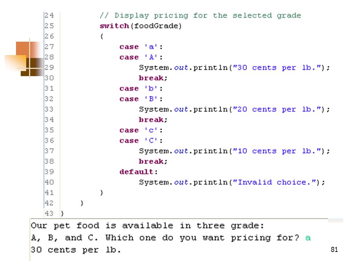Click line number 24 in the gutter

pos(49,15)
